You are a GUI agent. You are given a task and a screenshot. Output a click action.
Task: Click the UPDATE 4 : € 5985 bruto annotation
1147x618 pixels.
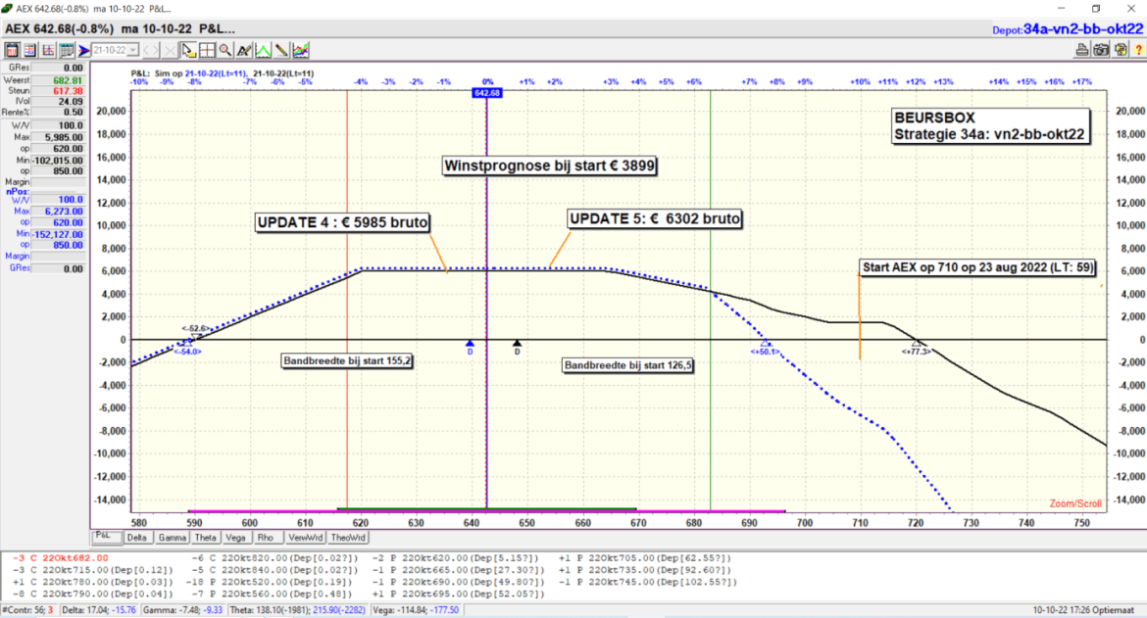click(x=342, y=222)
